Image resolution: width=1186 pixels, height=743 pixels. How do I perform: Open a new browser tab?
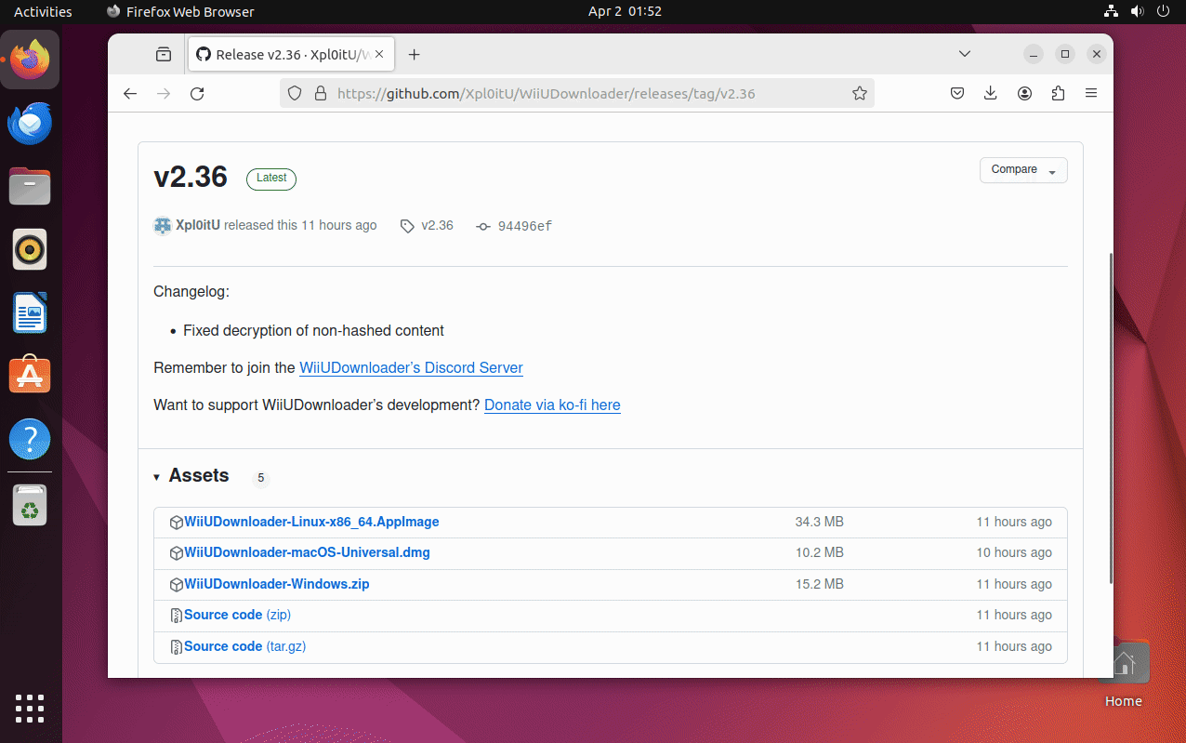415,54
